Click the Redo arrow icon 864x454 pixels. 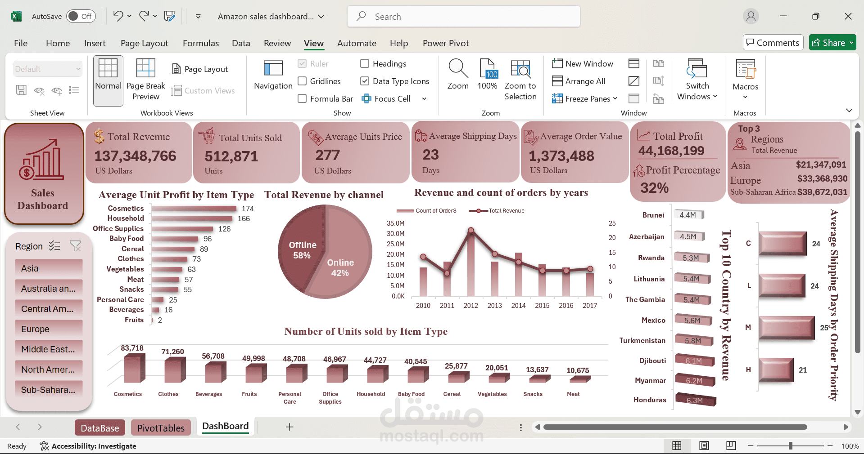coord(144,16)
